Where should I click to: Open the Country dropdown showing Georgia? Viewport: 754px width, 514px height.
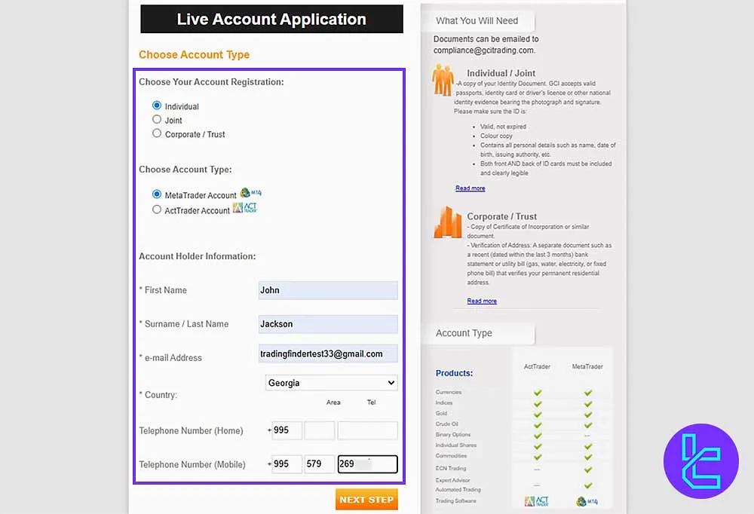tap(331, 383)
